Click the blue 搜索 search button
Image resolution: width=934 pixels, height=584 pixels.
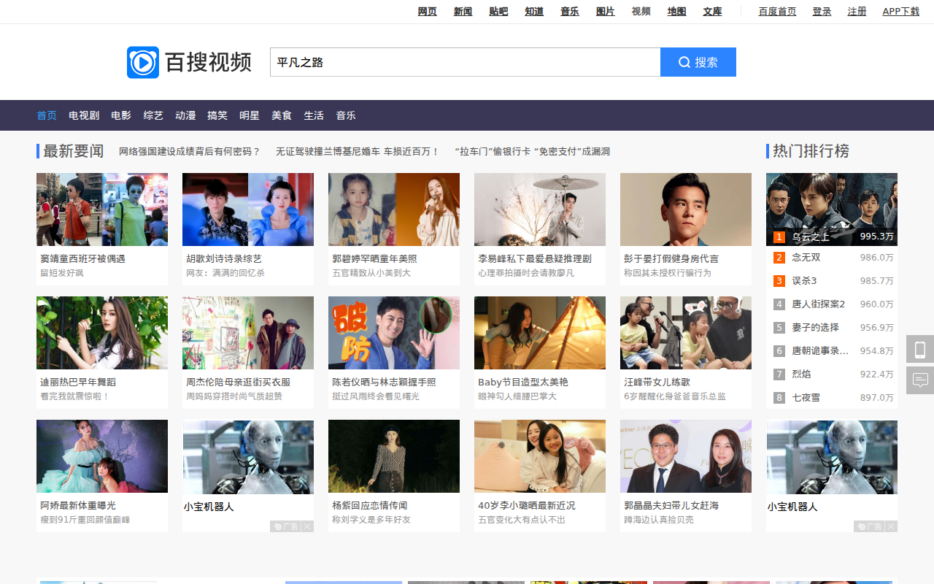coord(698,62)
